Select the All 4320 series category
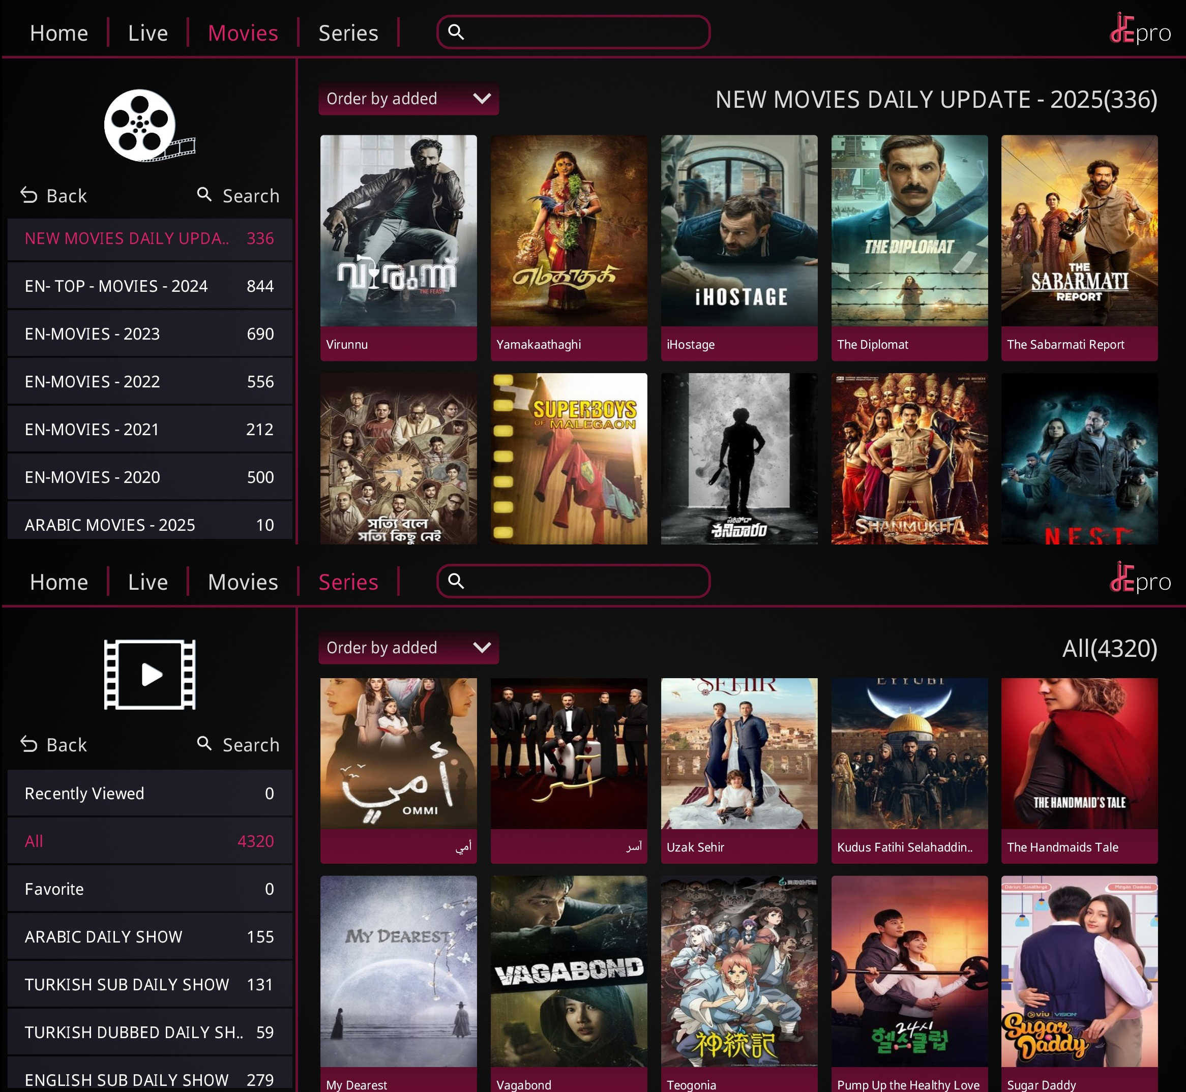1186x1092 pixels. [x=150, y=841]
